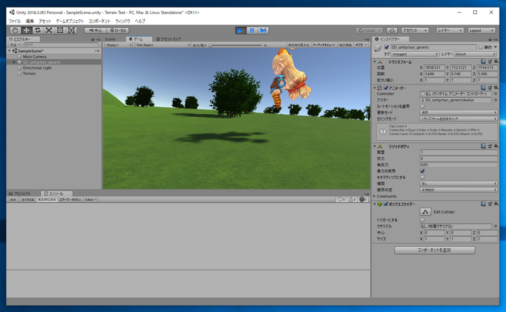Open the ファイル menu

[14, 21]
